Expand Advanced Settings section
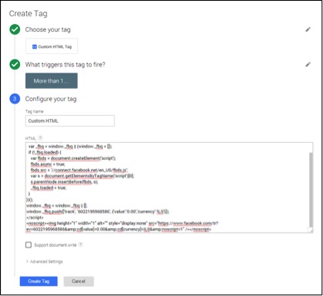 pos(44,261)
